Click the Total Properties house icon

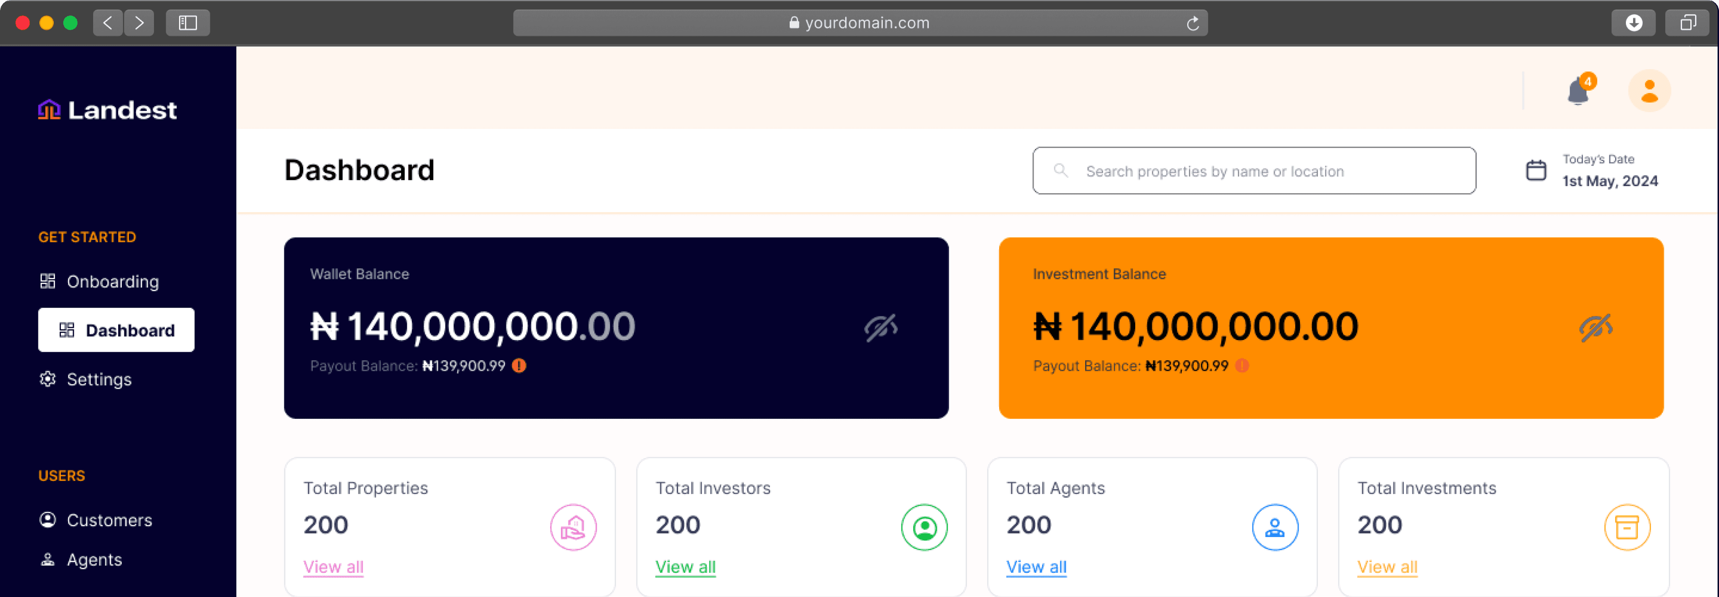click(573, 528)
